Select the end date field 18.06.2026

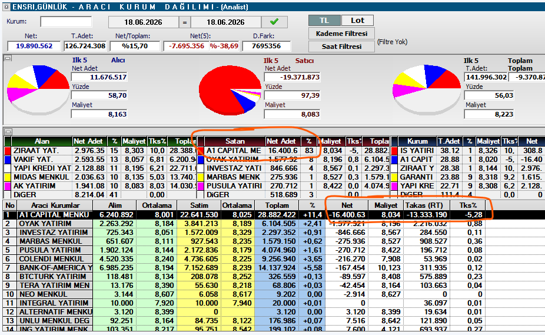coord(225,22)
